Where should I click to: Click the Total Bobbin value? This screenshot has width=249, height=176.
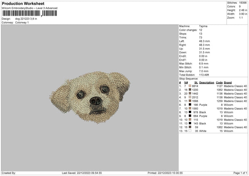205,74
